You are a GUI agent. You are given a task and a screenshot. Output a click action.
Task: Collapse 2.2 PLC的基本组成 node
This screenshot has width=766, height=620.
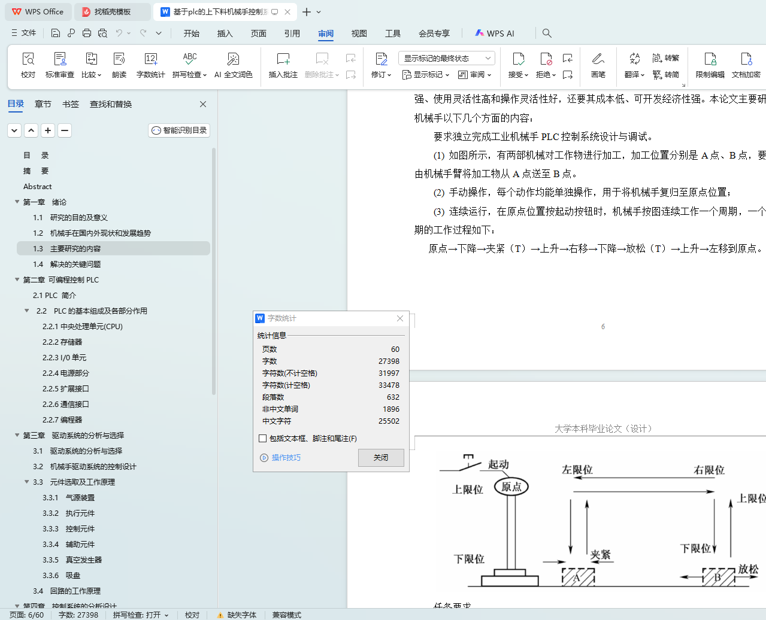(x=27, y=311)
